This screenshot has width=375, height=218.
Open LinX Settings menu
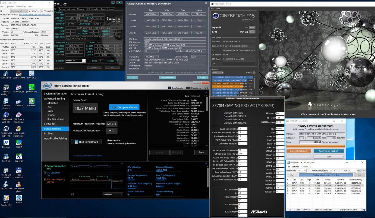(x=295, y=167)
